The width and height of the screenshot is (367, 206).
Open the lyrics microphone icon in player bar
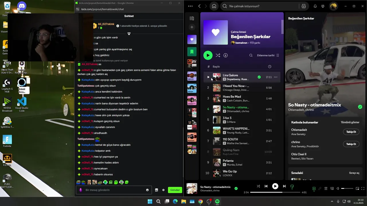click(x=320, y=189)
